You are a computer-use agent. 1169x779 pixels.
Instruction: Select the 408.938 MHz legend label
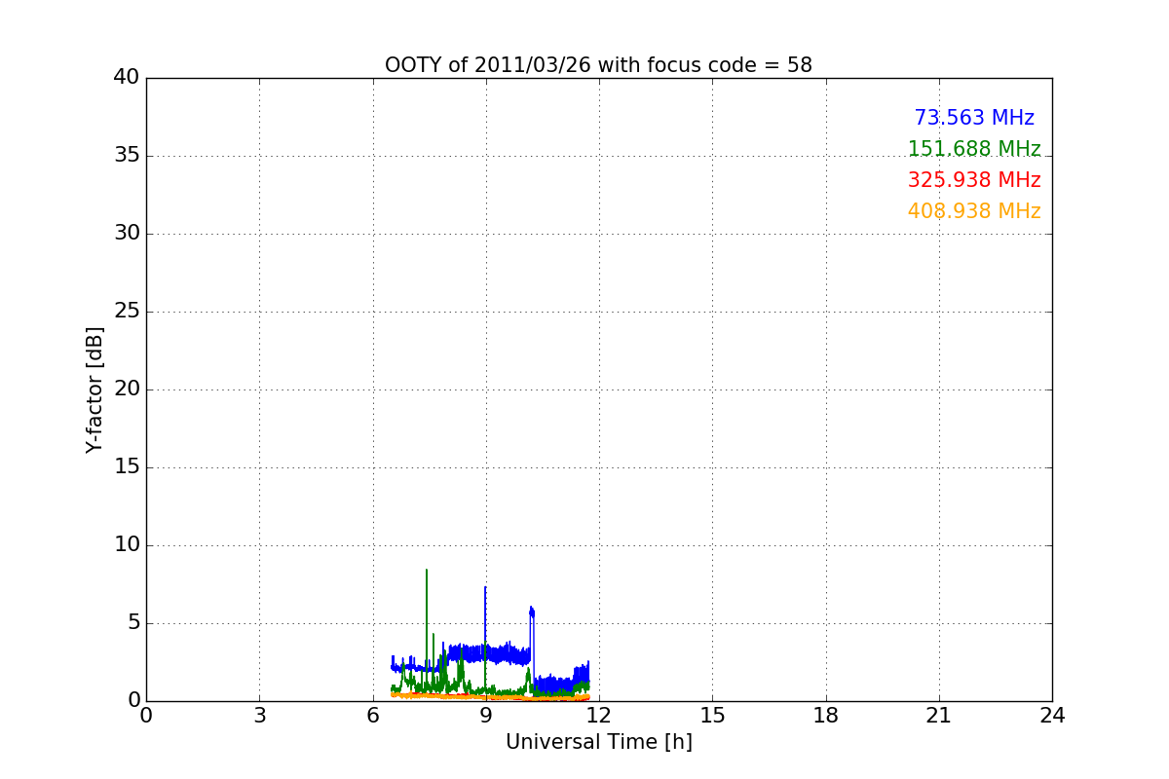click(x=974, y=211)
